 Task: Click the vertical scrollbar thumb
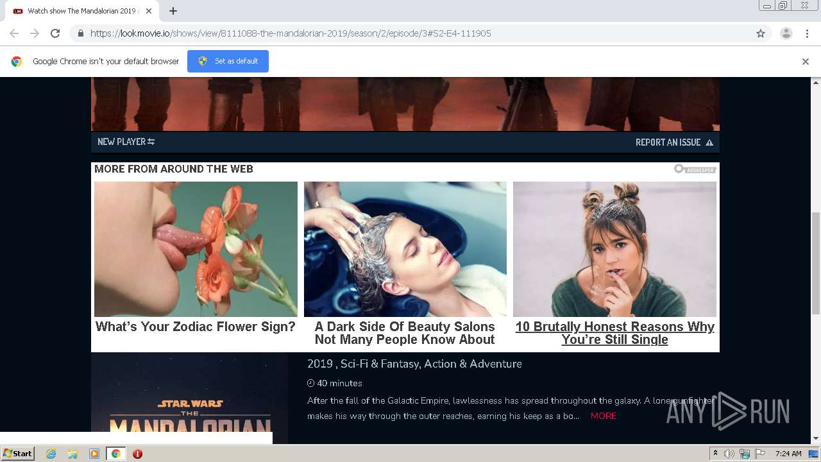pyautogui.click(x=816, y=263)
